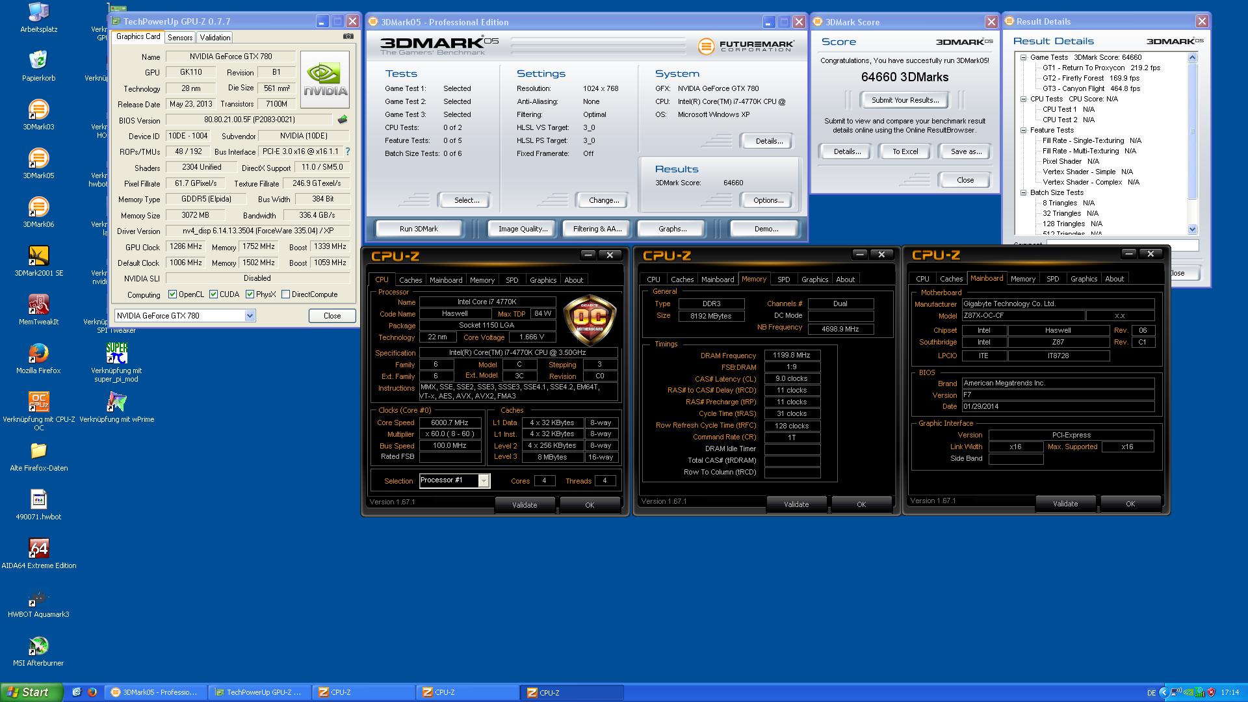Click show desktop quick launch icon
Screen dimensions: 1248x702
[x=77, y=692]
